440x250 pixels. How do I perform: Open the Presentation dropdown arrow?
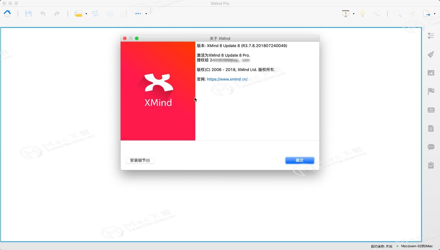[354, 14]
